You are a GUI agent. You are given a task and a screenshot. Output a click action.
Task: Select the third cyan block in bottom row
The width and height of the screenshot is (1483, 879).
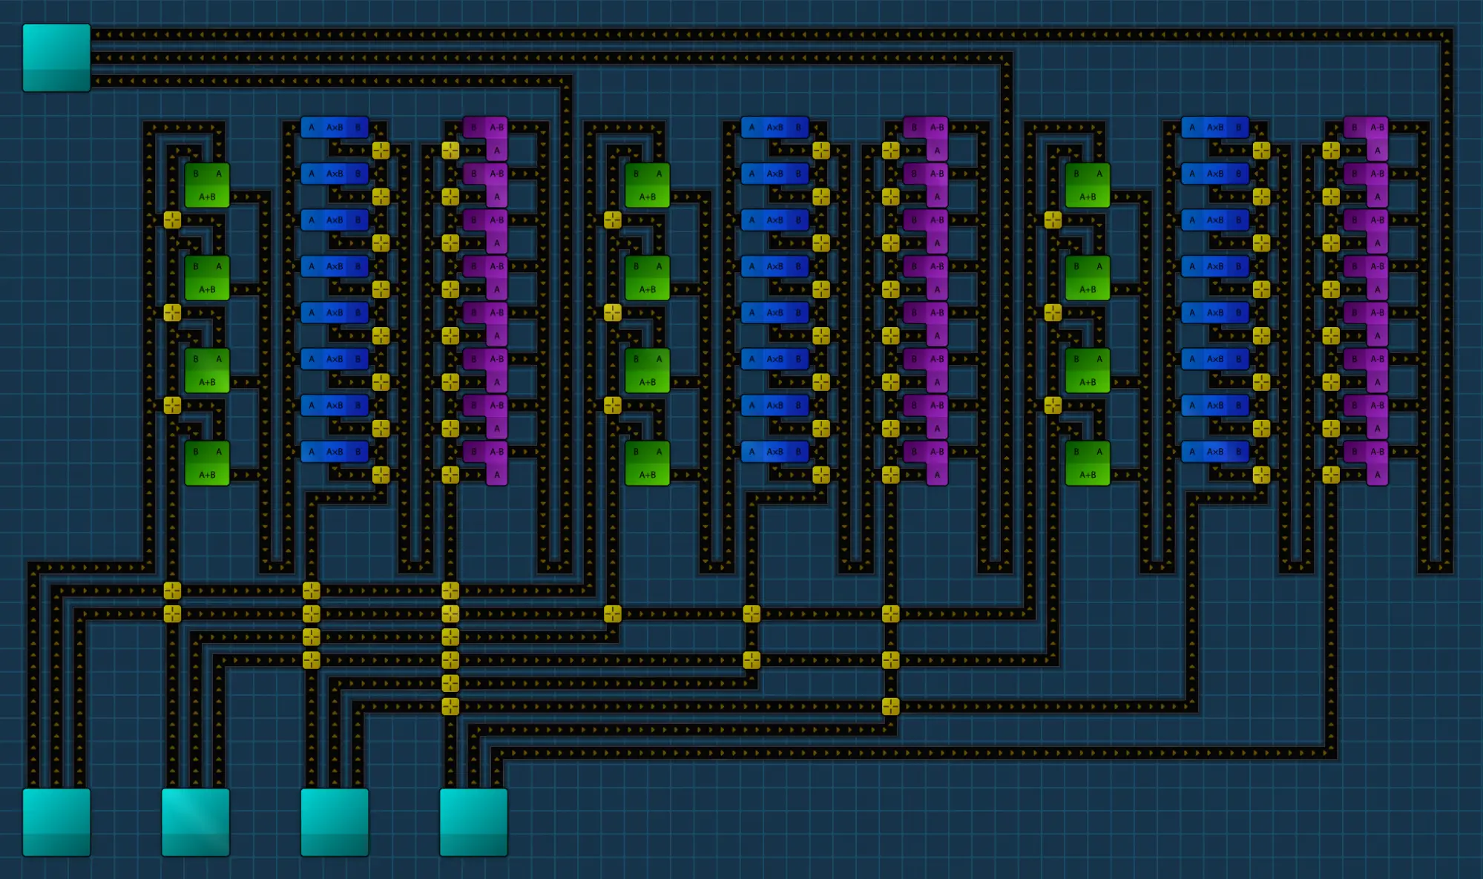tap(335, 822)
